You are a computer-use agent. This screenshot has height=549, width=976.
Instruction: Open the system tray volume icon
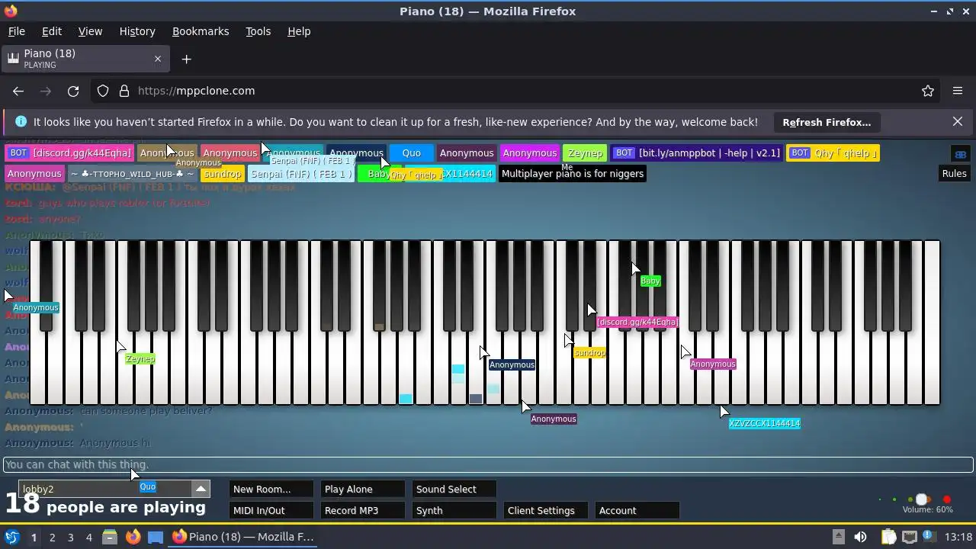point(860,537)
